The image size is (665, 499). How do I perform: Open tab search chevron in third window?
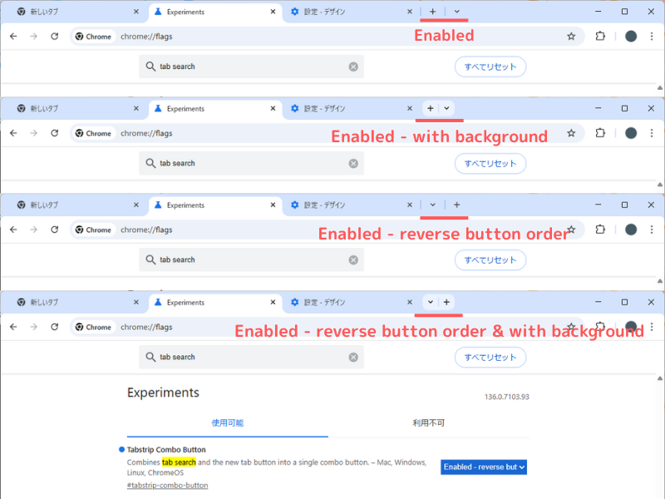(x=432, y=205)
